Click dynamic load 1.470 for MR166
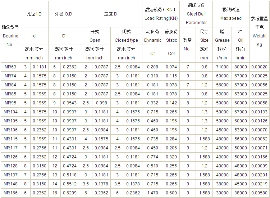Viewport: 270px width, 198px height. (152, 193)
